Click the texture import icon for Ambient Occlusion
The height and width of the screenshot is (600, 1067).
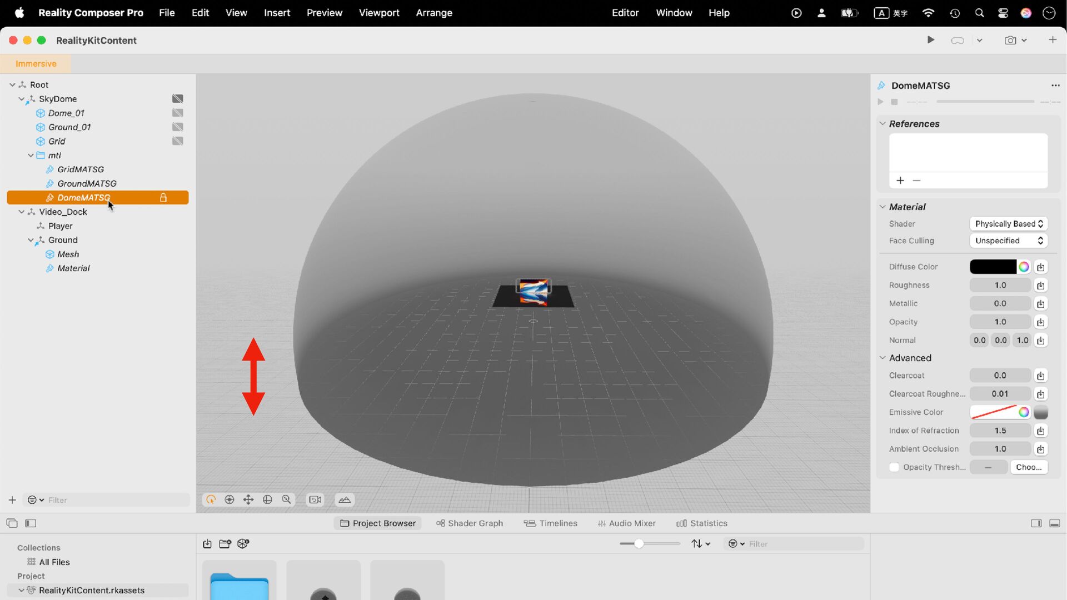[x=1040, y=449]
